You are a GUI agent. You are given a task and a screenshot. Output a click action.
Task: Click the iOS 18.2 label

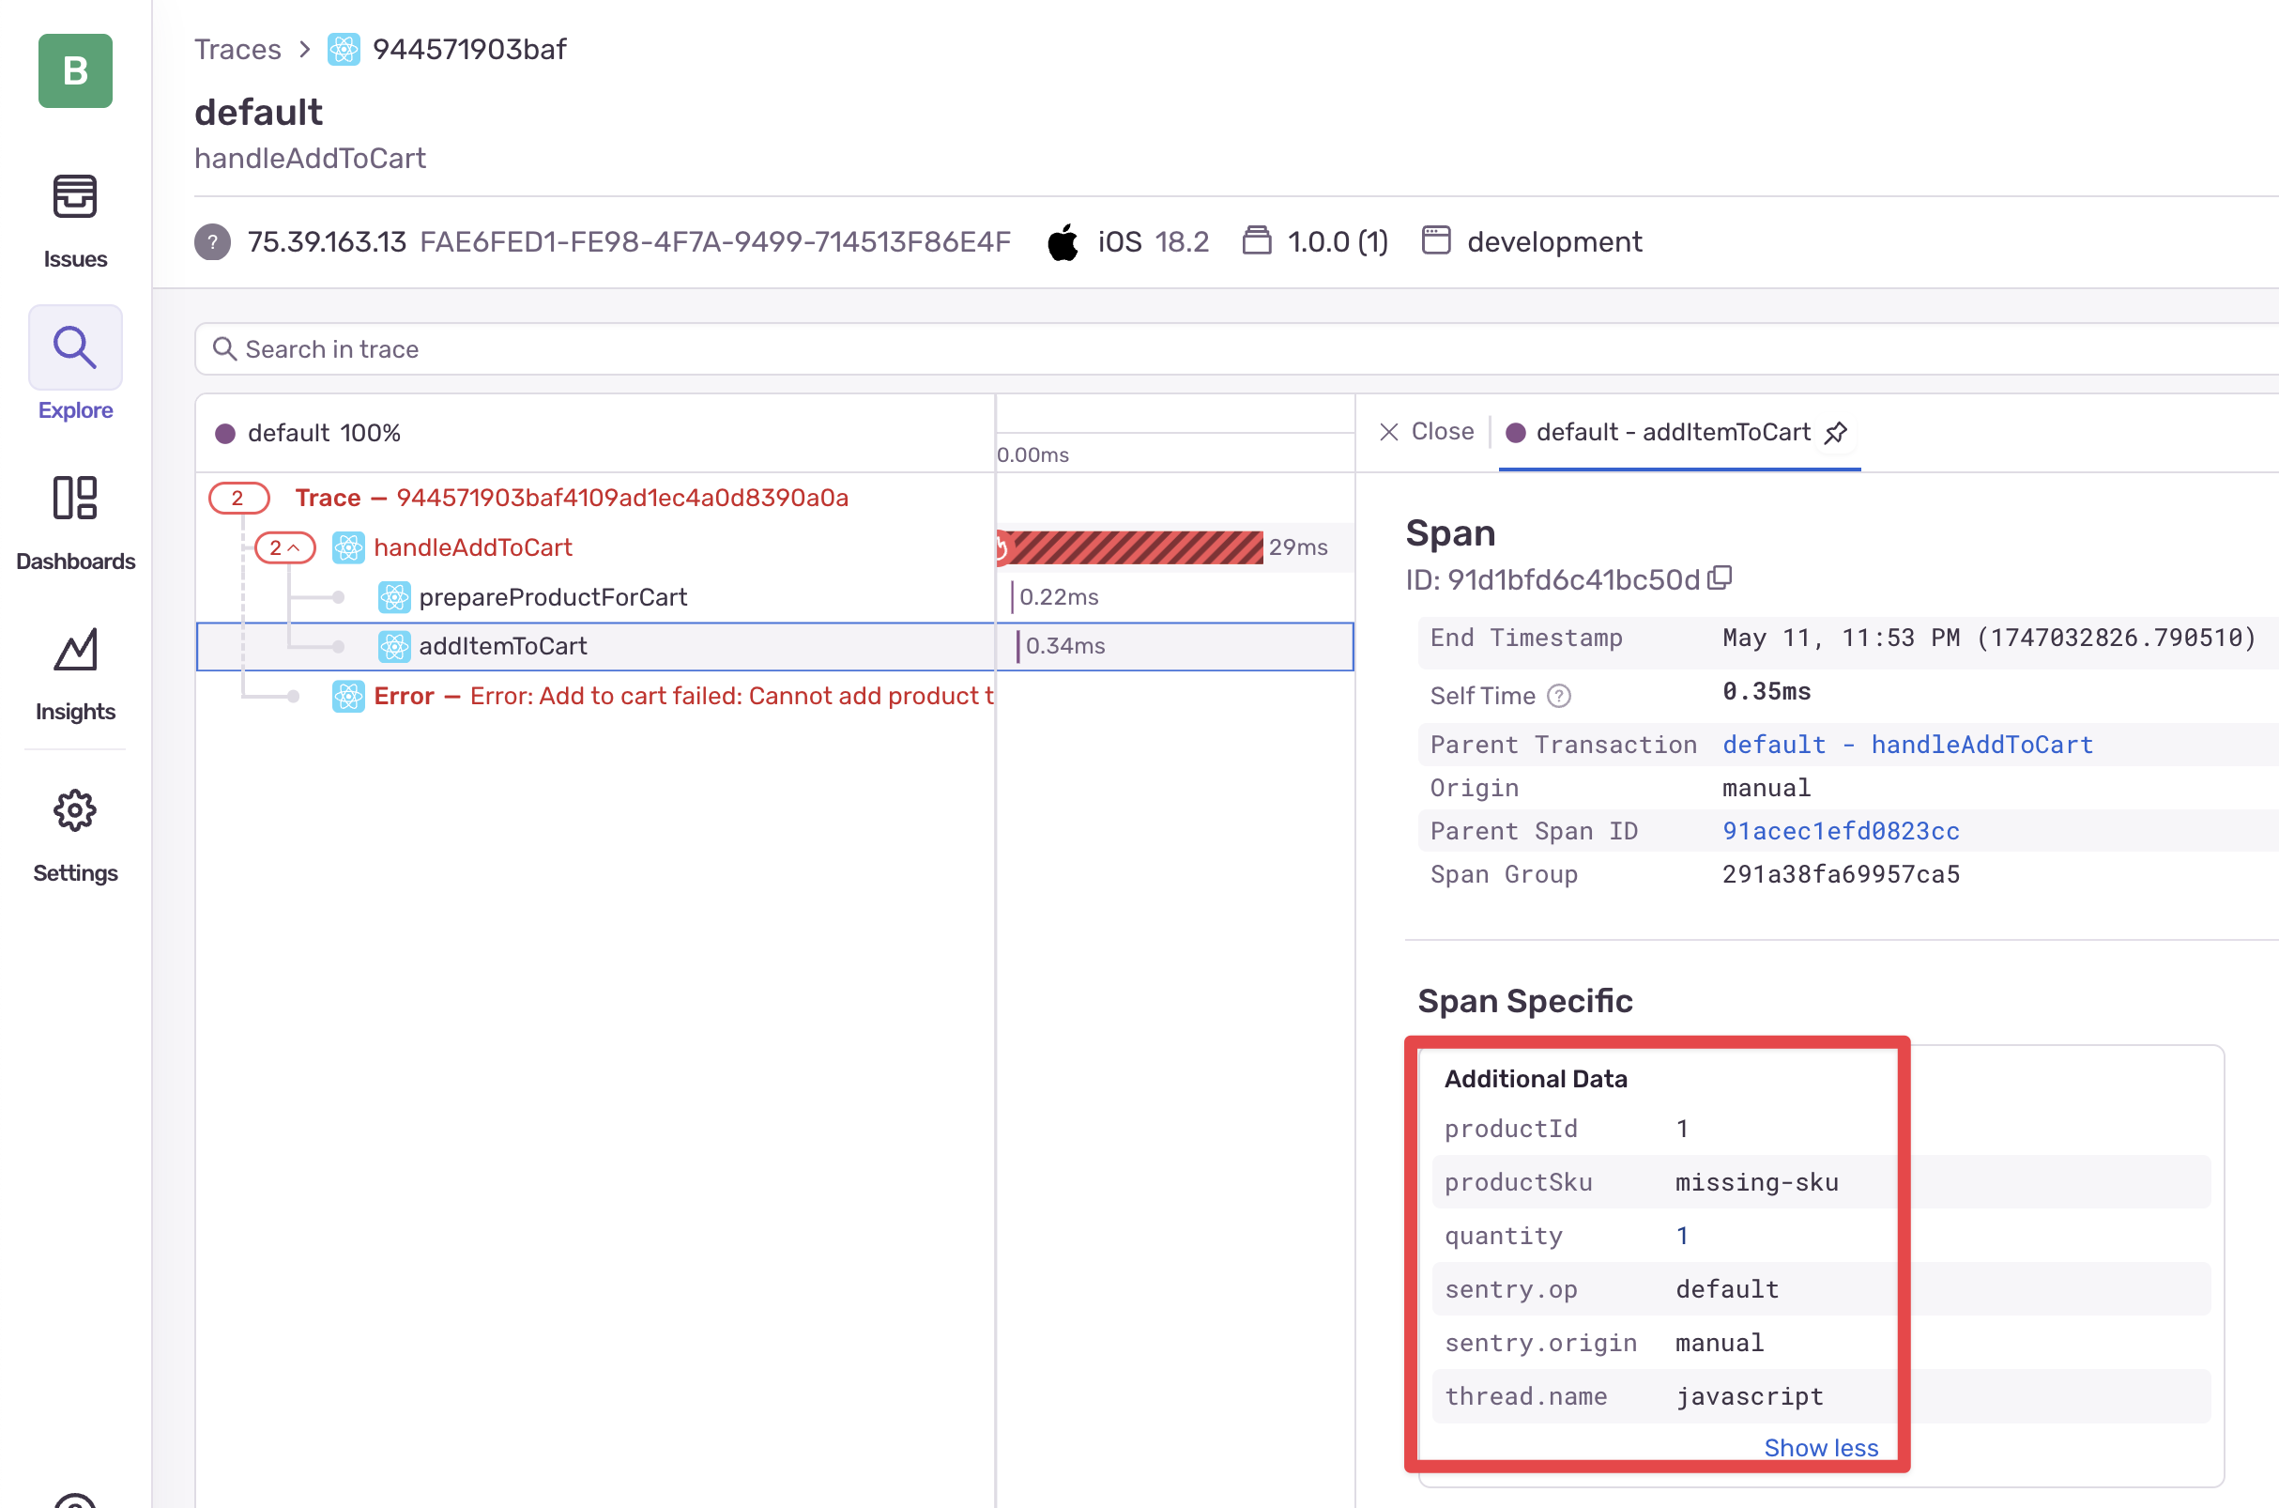(x=1154, y=241)
